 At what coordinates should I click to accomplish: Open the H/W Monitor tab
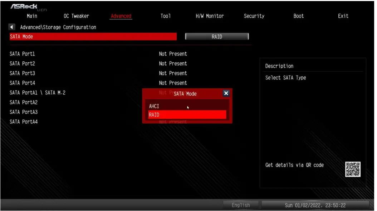tap(209, 16)
